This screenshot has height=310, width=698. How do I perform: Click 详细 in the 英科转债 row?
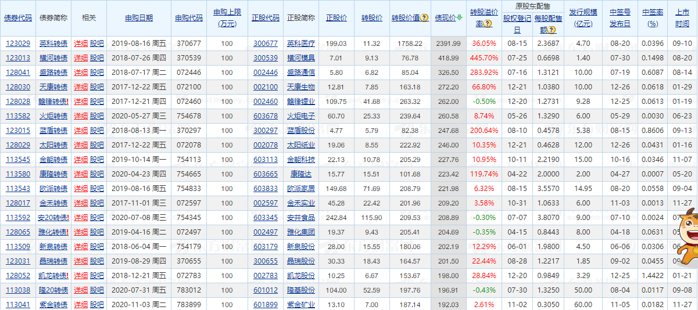coord(81,44)
